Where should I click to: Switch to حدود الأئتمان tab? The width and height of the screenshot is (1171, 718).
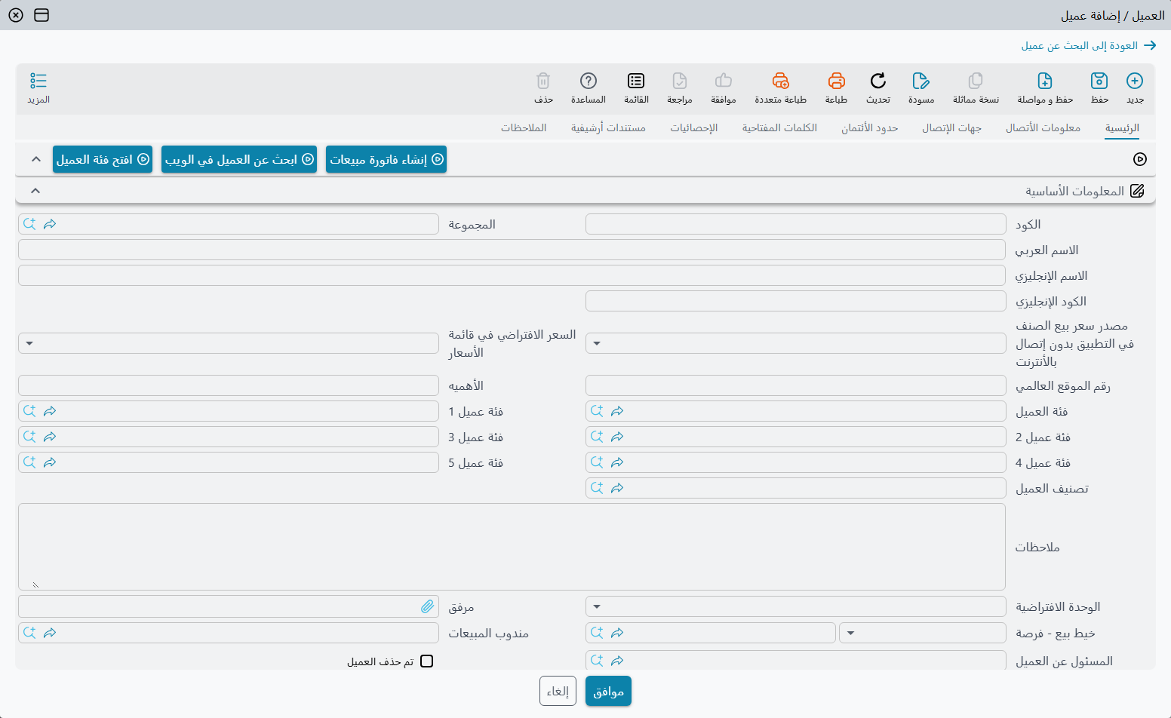tap(870, 128)
